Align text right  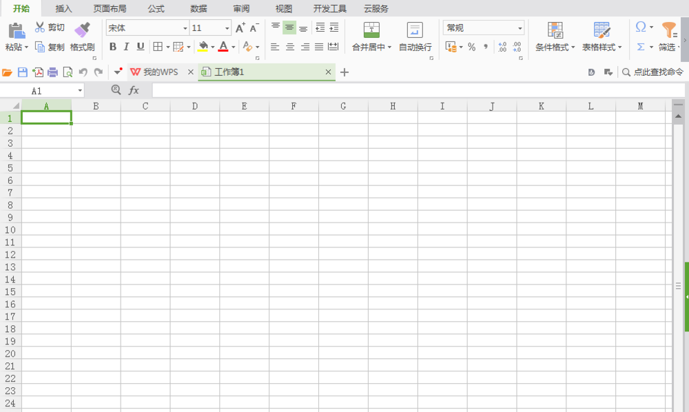coord(305,47)
